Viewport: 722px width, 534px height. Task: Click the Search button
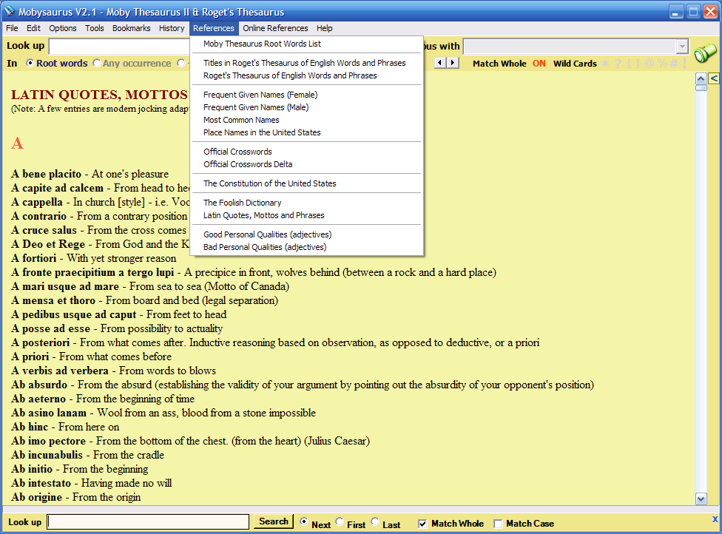tap(274, 521)
